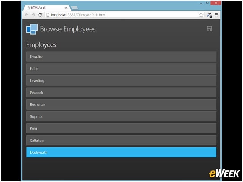Select employee Davolio
Viewport: 243px width, 182px height.
coord(121,56)
